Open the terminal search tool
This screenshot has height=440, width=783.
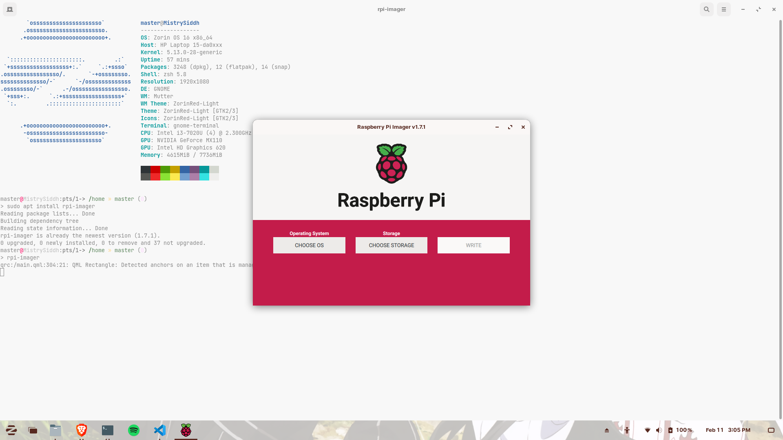707,9
